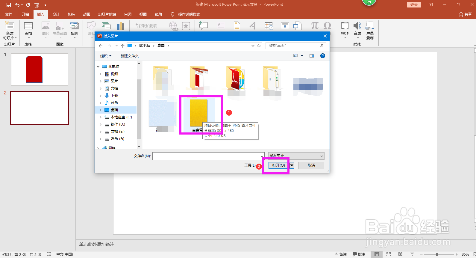The width and height of the screenshot is (476, 258).
Task: Click the Screen Recording (屏幕录制) icon
Action: (x=370, y=26)
